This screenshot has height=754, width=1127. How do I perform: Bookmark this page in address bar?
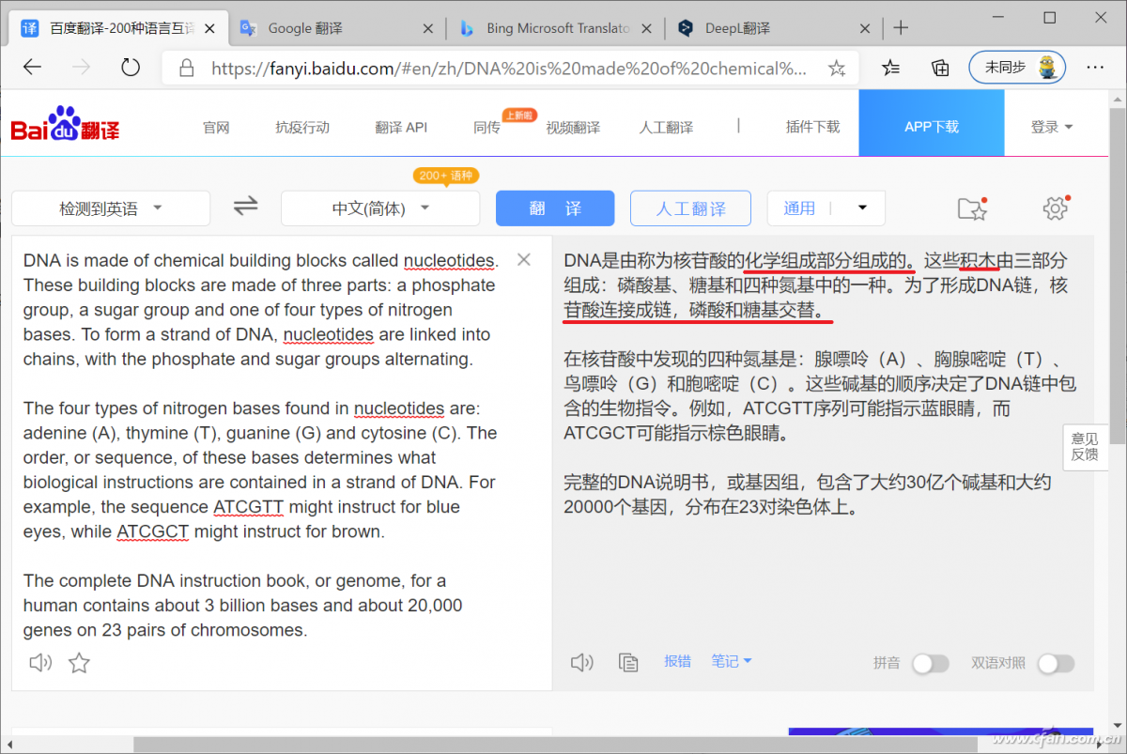pos(836,68)
